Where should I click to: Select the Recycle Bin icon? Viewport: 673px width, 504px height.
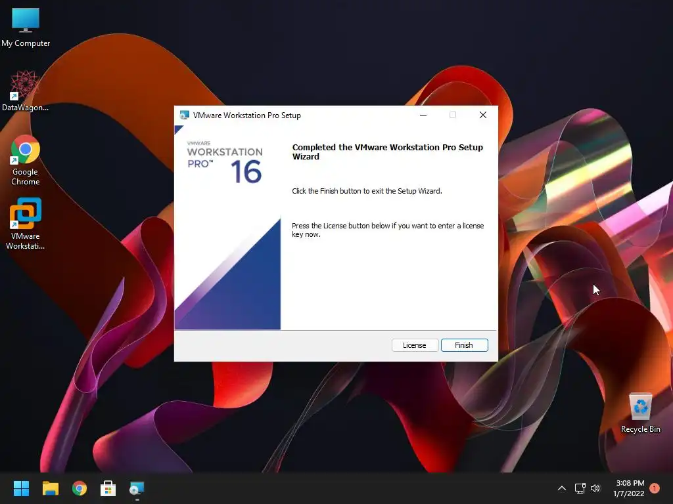(x=640, y=413)
